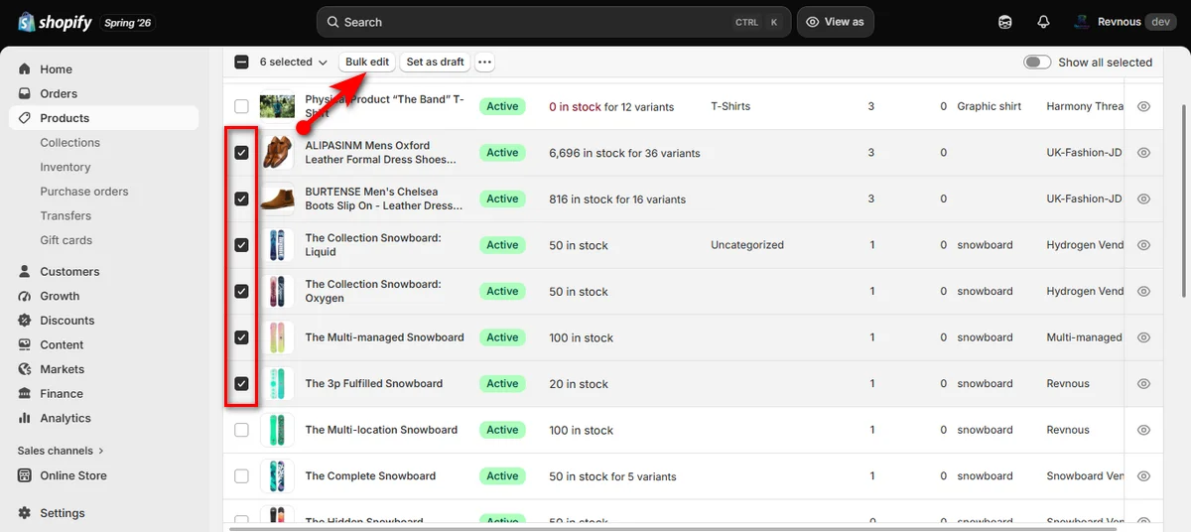Click "0 in stock" for T-Shirt row
The image size is (1191, 532).
click(x=575, y=106)
